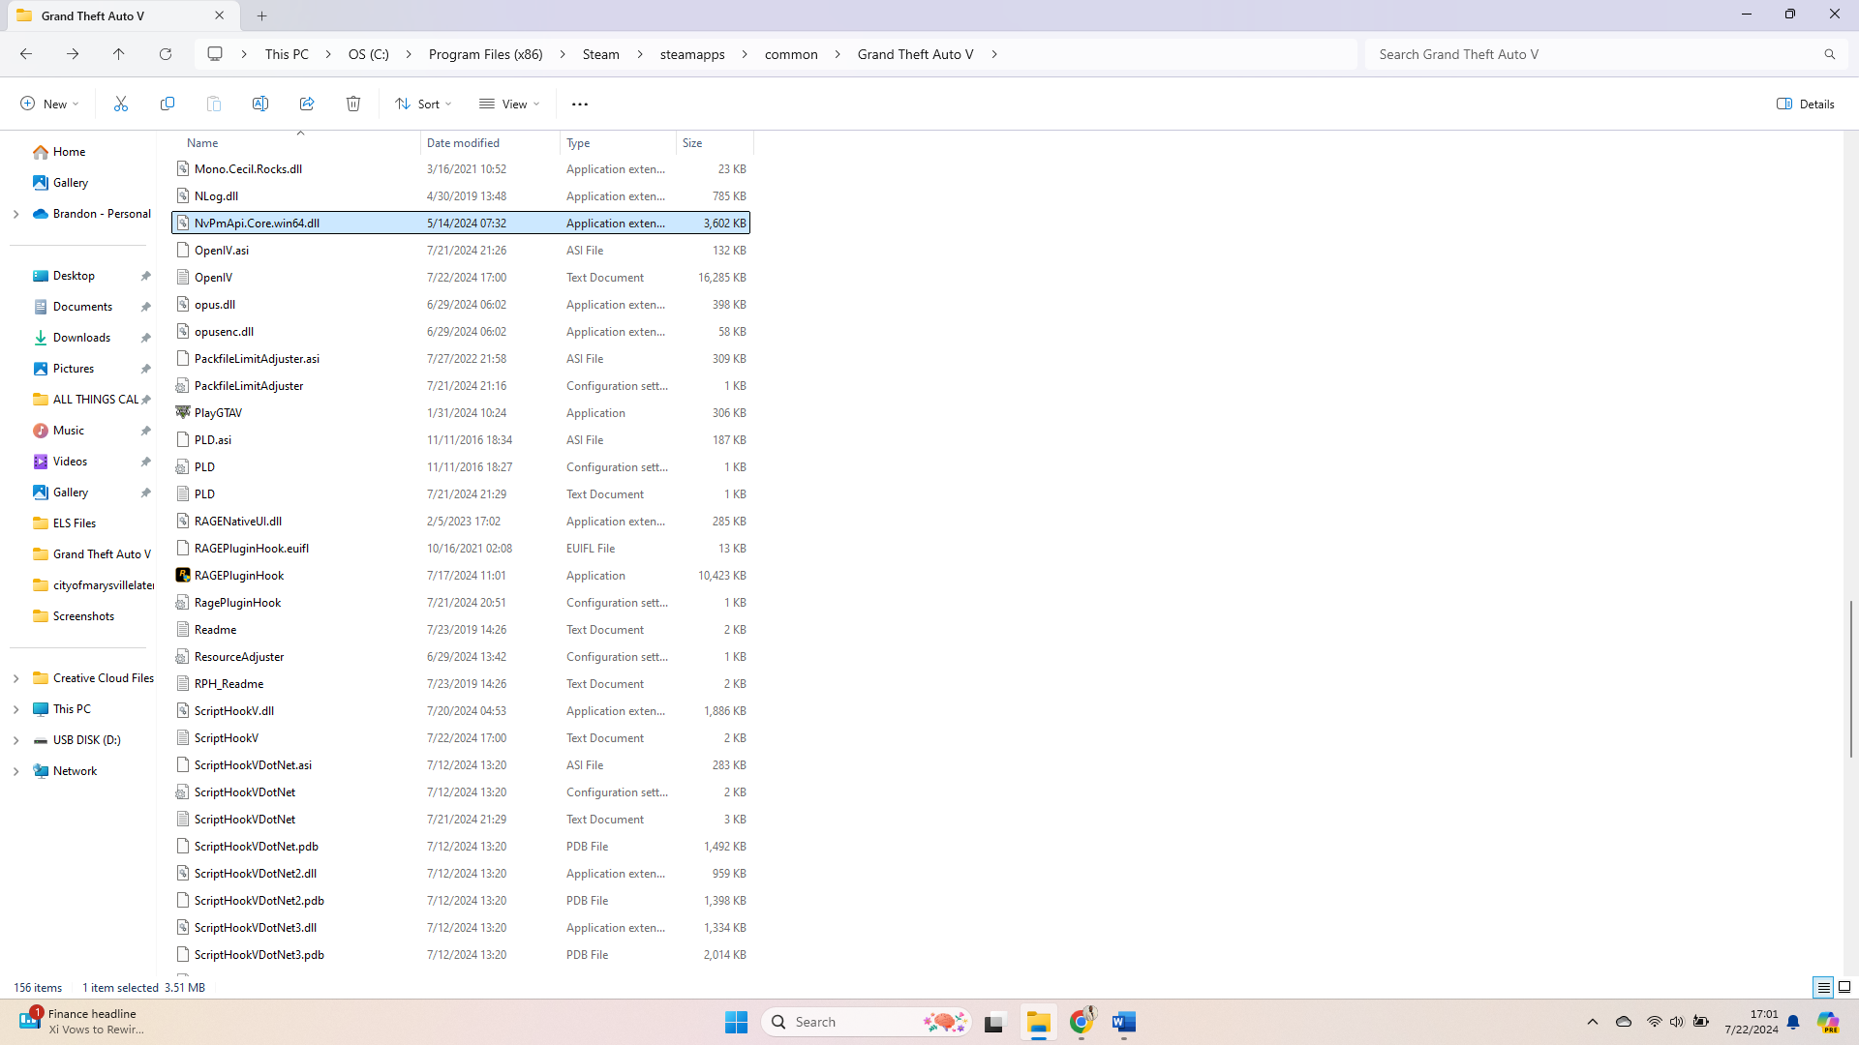The height and width of the screenshot is (1045, 1859).
Task: Click the Cut scissors icon in toolbar
Action: pos(121,104)
